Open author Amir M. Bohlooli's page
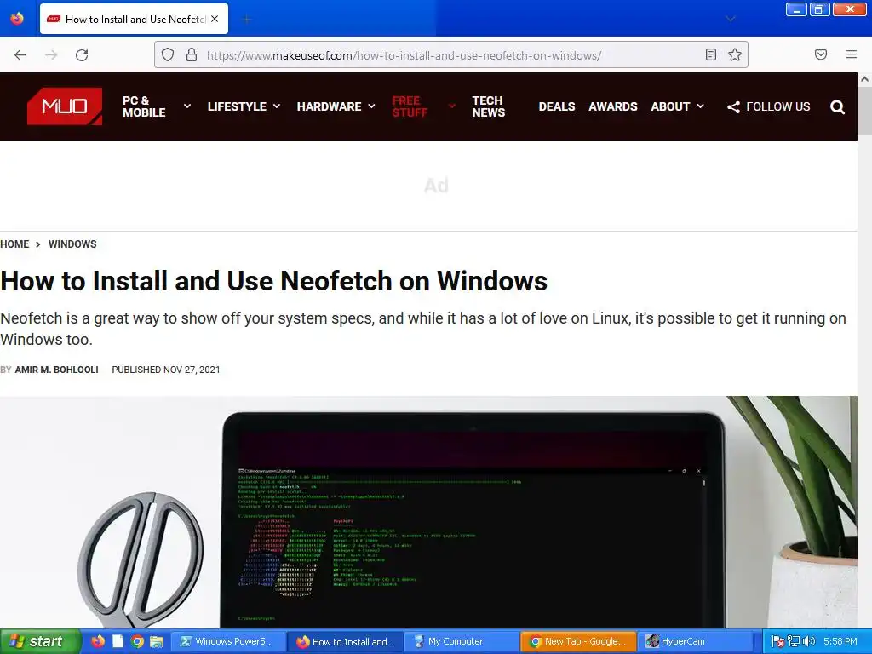The width and height of the screenshot is (872, 654). (57, 370)
